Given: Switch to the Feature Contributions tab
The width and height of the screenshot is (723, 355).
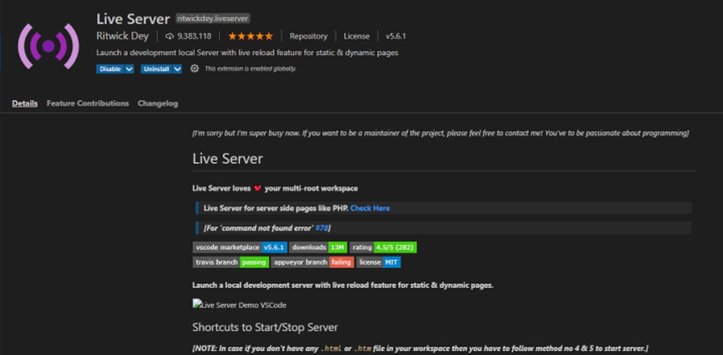Looking at the screenshot, I should click(x=88, y=103).
